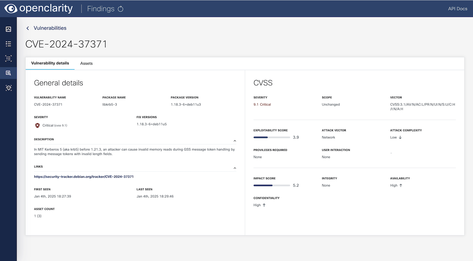This screenshot has height=261, width=473.
Task: Open the list view sidebar icon
Action: click(x=9, y=44)
